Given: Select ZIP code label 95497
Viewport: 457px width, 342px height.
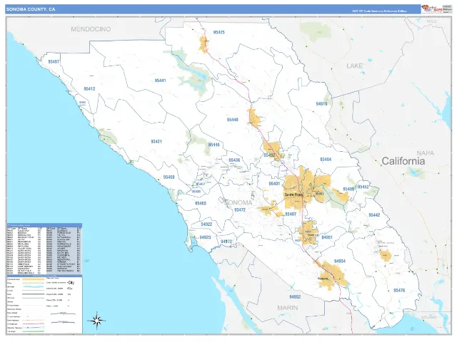Looking at the screenshot, I should point(54,62).
